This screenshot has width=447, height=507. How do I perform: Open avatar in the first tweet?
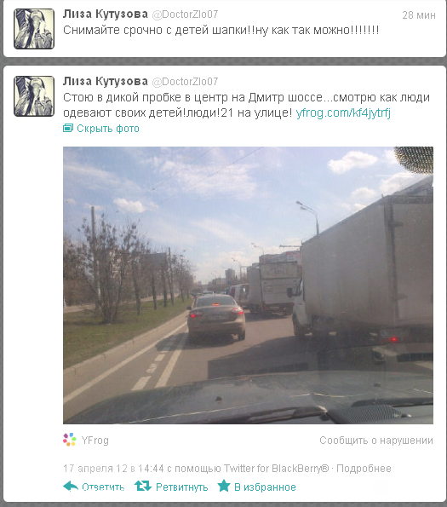(x=34, y=29)
